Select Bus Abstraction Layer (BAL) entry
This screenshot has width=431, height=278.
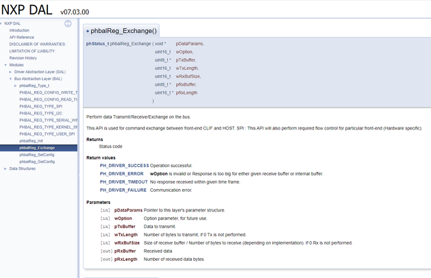click(x=38, y=79)
